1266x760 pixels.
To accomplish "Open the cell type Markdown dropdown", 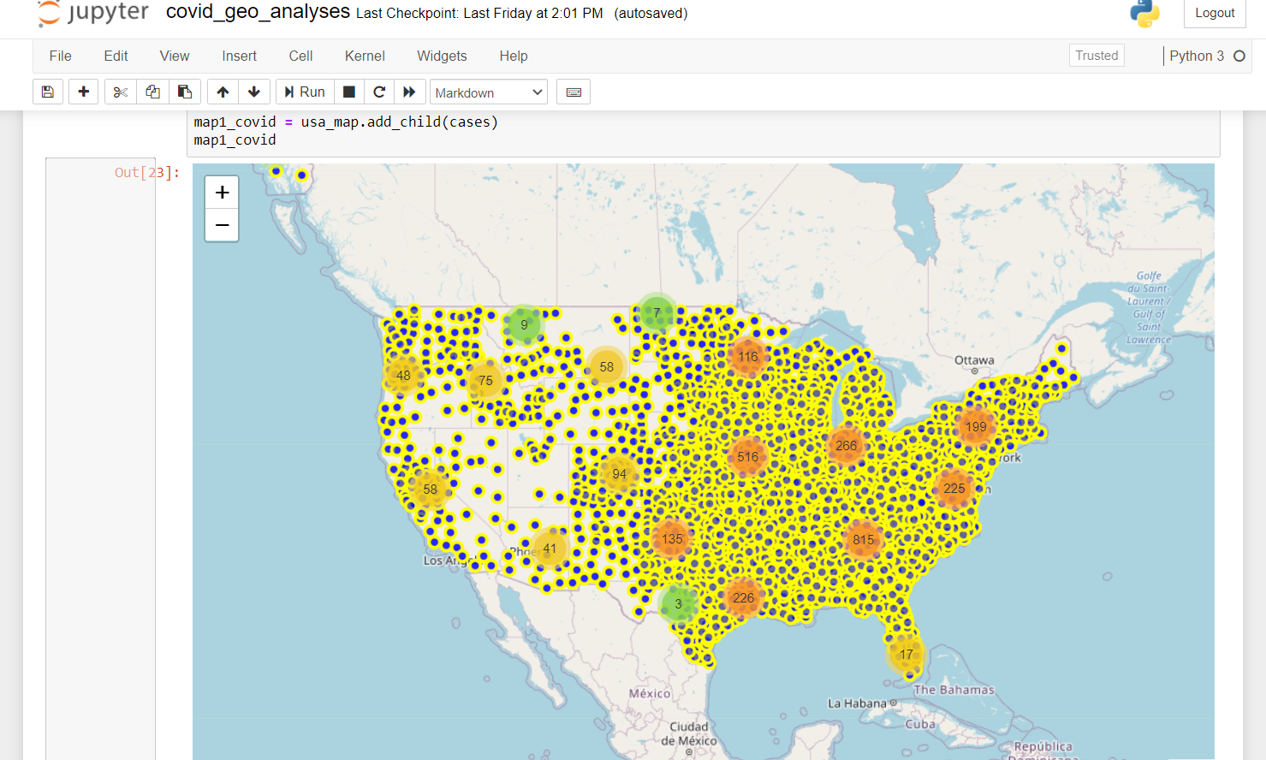I will (488, 92).
